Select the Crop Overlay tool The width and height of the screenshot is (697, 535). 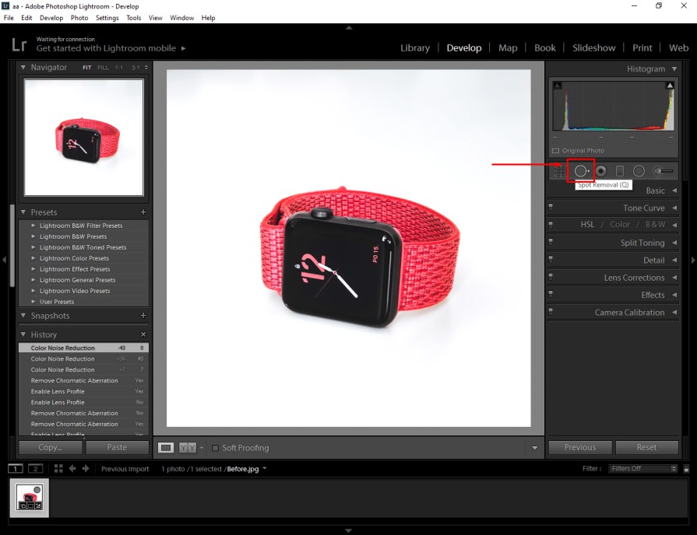[560, 171]
